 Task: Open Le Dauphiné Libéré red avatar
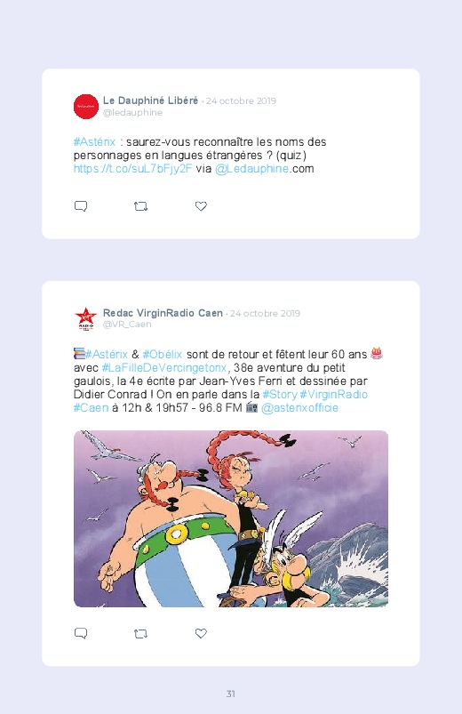[x=86, y=107]
